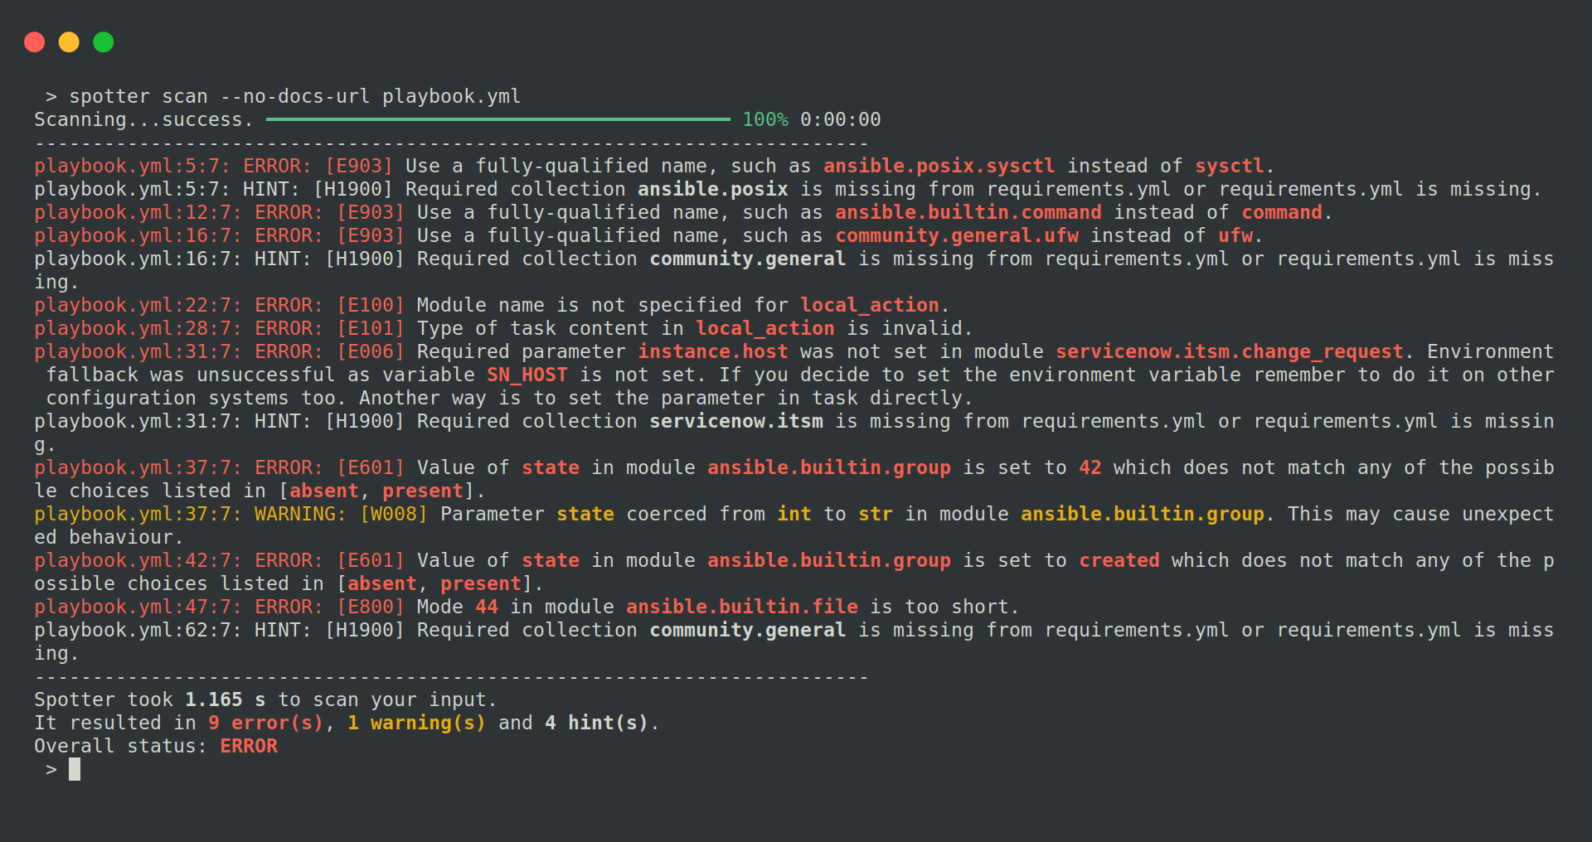Click the green maximize window button
The image size is (1592, 842).
104,42
